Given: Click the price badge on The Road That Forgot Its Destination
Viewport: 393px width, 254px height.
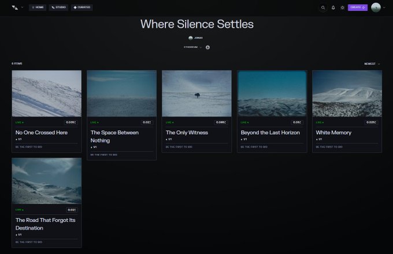Looking at the screenshot, I should point(72,210).
